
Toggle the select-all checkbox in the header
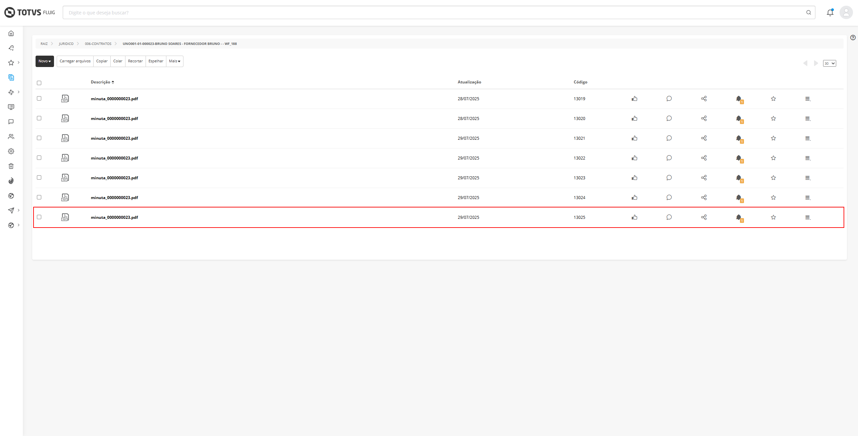(x=39, y=83)
